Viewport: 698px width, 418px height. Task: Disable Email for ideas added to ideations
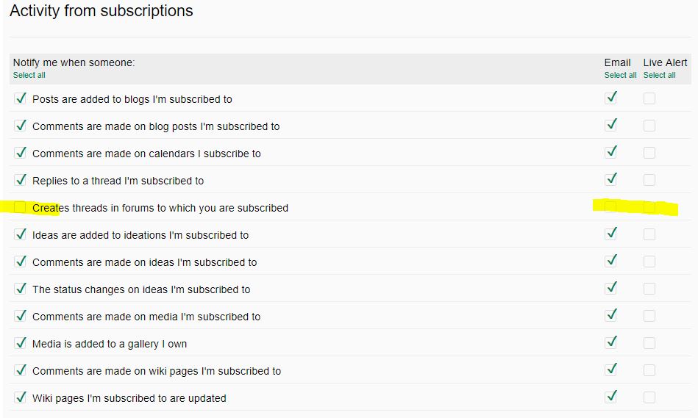(610, 234)
